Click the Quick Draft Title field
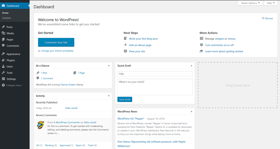This screenshot has height=149, width=280. [x=155, y=74]
